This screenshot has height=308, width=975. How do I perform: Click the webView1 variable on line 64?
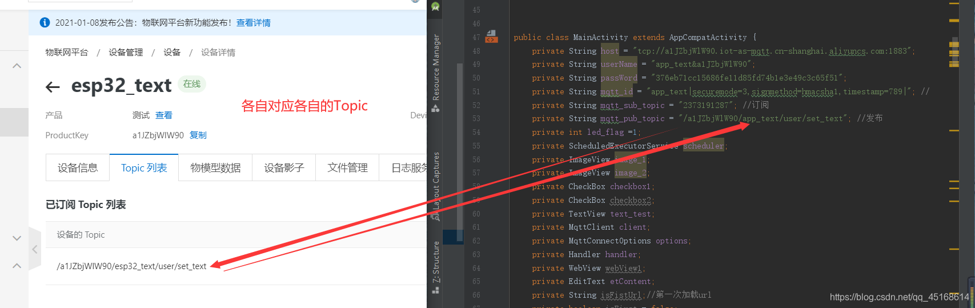[x=624, y=268]
